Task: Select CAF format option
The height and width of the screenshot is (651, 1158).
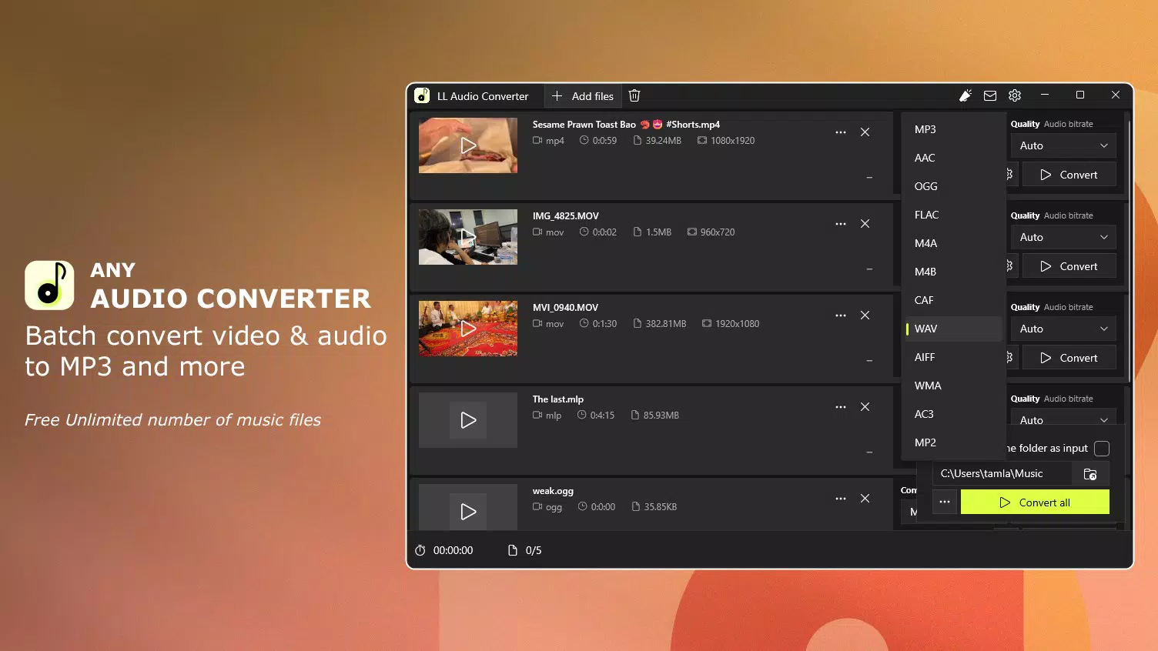Action: [953, 300]
